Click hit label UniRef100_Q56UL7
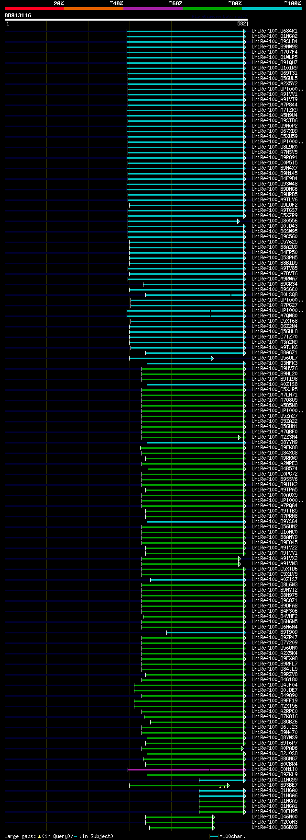Viewport: 306px width, 840px height. point(274,358)
